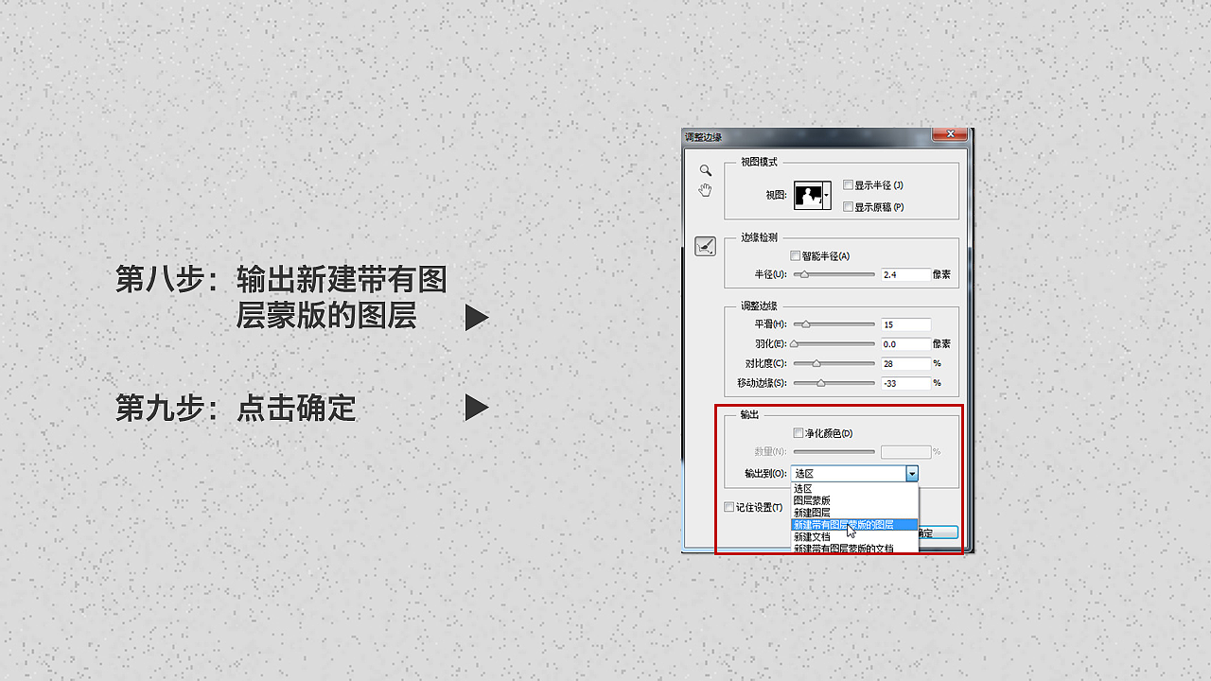Choose 新建文档 in the output list

(854, 536)
